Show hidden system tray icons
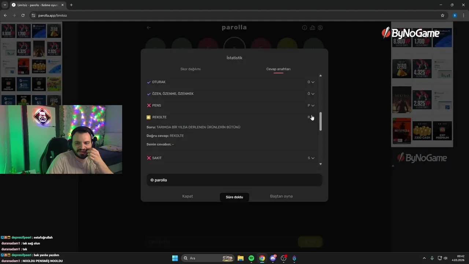The width and height of the screenshot is (469, 264). point(424,258)
